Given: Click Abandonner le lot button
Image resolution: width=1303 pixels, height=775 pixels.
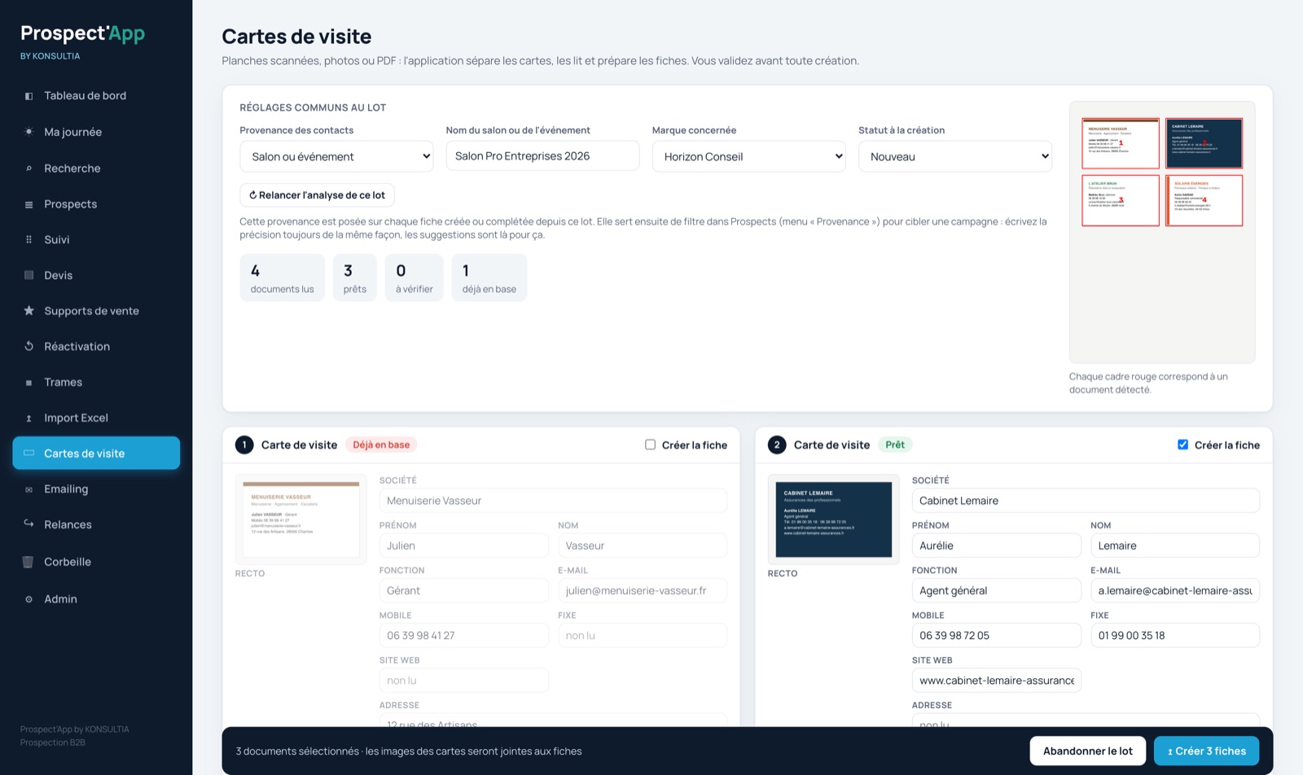Looking at the screenshot, I should pyautogui.click(x=1087, y=751).
